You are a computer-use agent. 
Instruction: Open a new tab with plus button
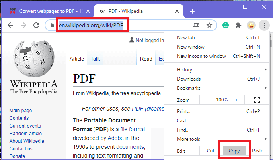(192, 11)
